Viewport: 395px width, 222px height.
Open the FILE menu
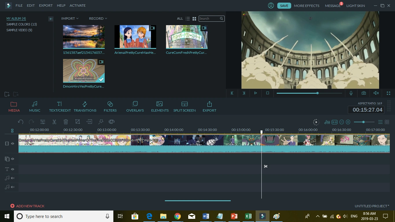[x=19, y=5]
